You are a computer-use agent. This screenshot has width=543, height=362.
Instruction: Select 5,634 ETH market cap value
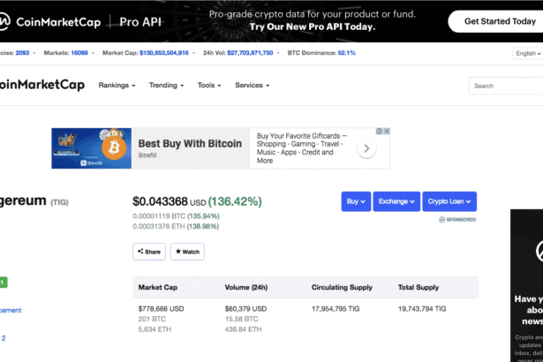point(155,329)
